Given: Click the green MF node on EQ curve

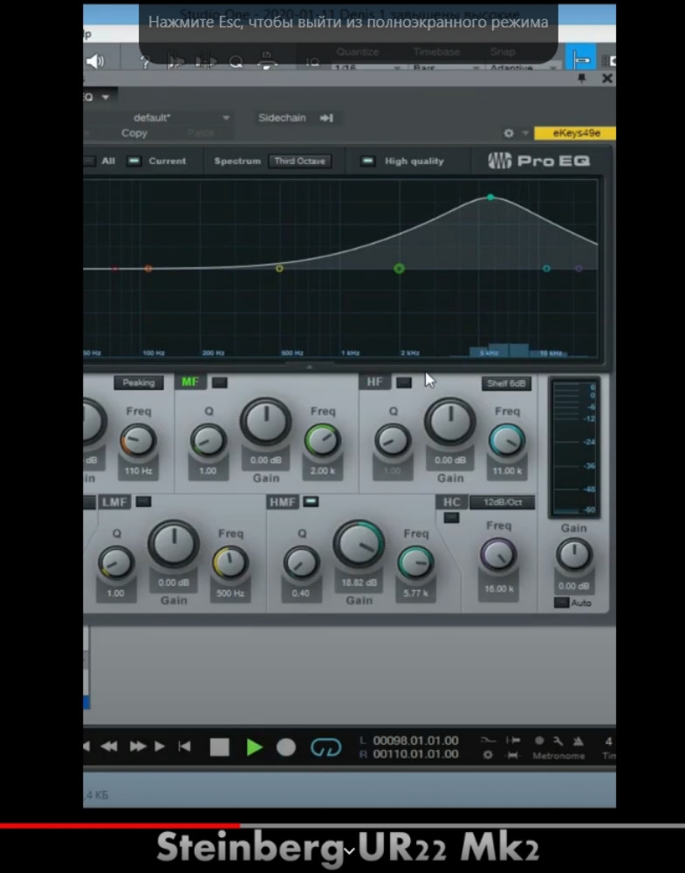Looking at the screenshot, I should pyautogui.click(x=399, y=269).
